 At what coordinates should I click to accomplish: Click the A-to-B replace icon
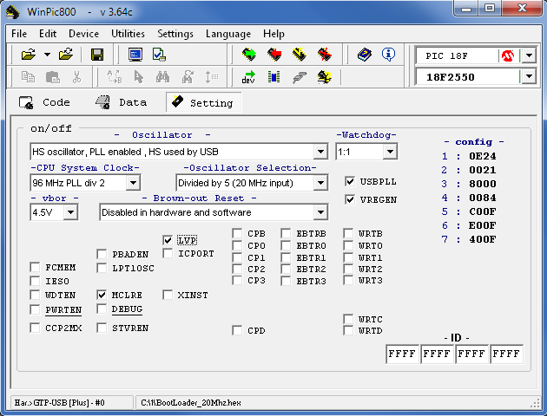[x=115, y=77]
